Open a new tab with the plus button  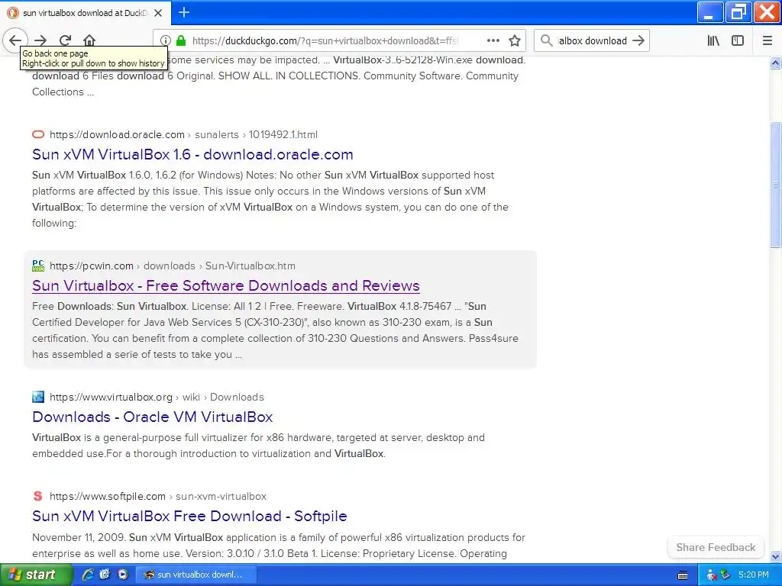(184, 12)
